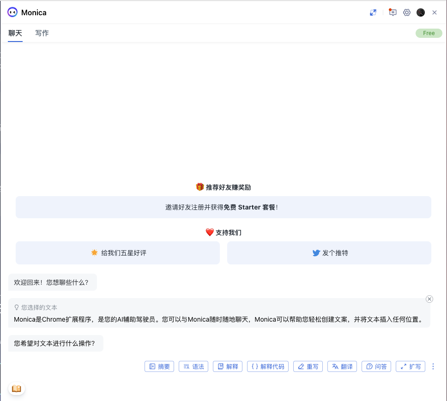Switch to the 写作 tab
The width and height of the screenshot is (447, 401).
(x=42, y=33)
